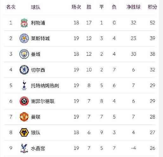Click the Leicester City club crest
Viewport: 163px width, 157px height.
(24, 38)
